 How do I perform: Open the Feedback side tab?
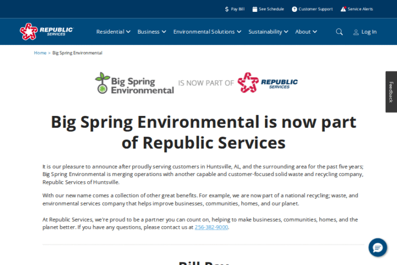coord(391,92)
